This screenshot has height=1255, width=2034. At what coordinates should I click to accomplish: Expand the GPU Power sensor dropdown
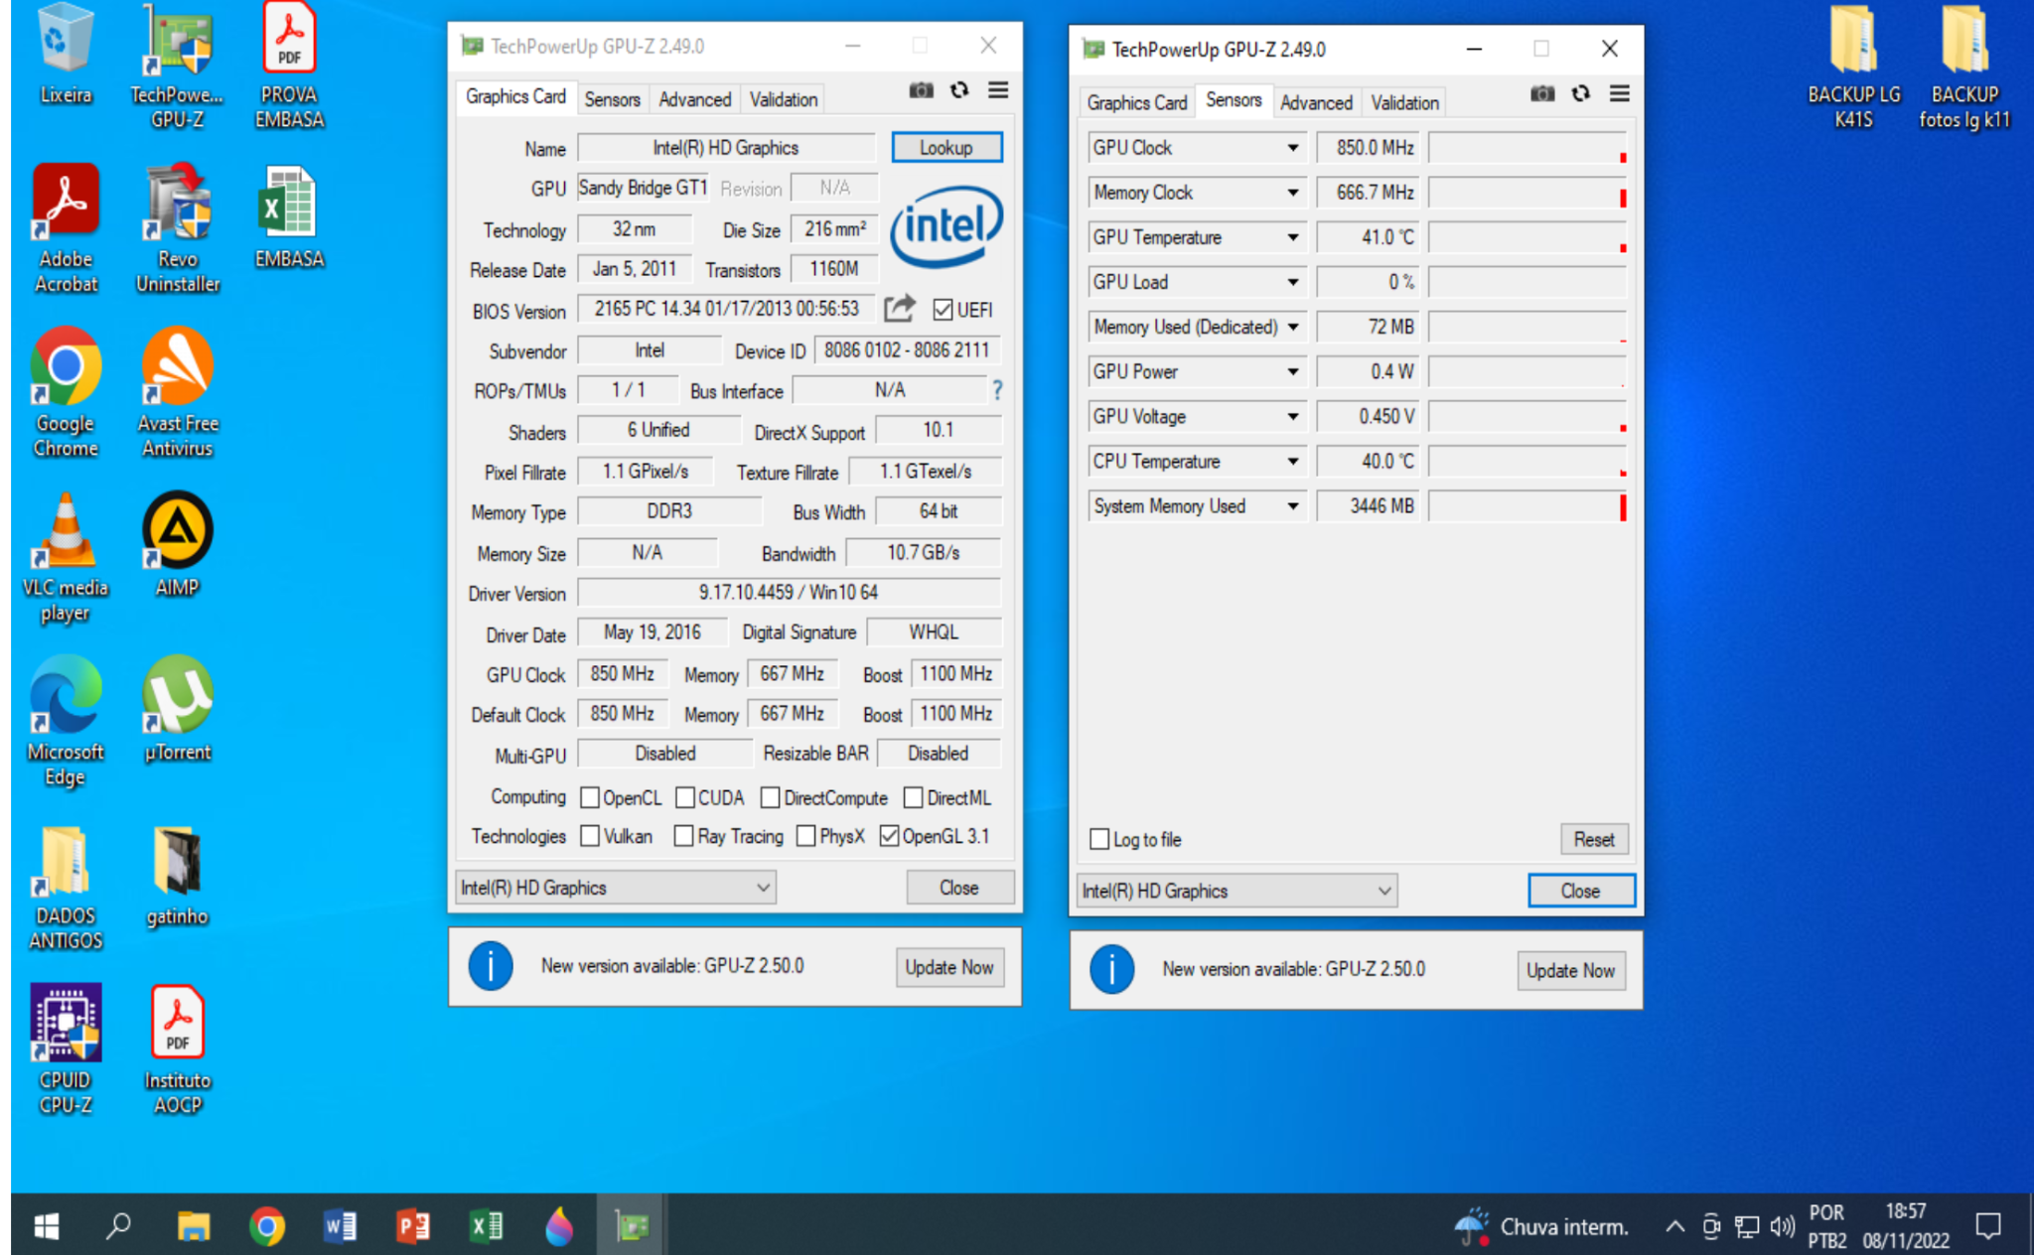click(x=1293, y=371)
